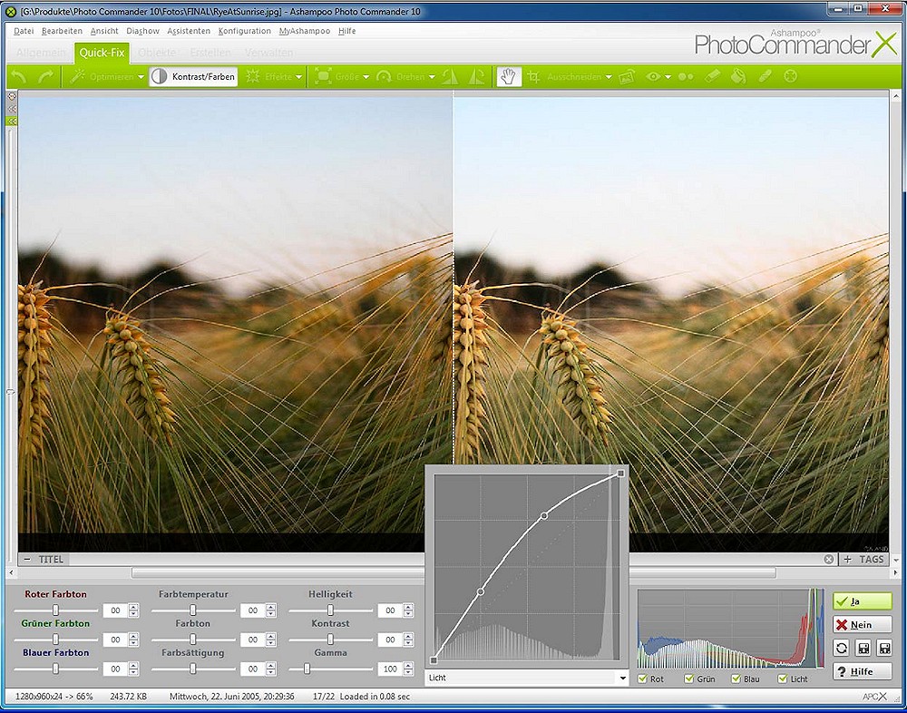Expand the Optimieren dropdown arrow
The image size is (907, 713).
click(x=141, y=77)
